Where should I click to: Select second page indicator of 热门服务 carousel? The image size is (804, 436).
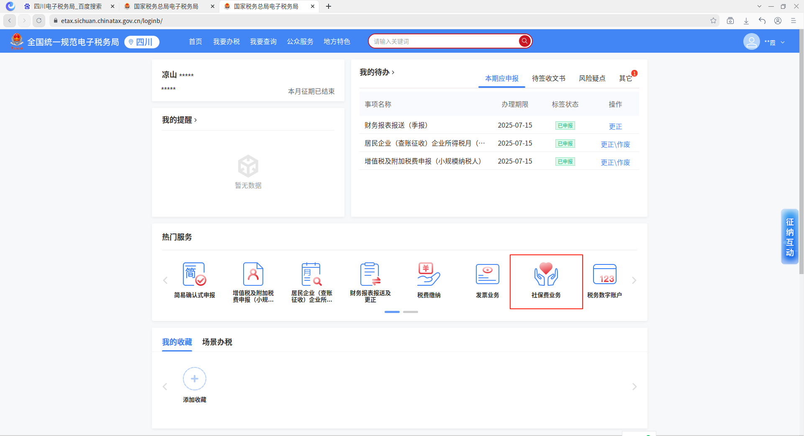coord(410,312)
